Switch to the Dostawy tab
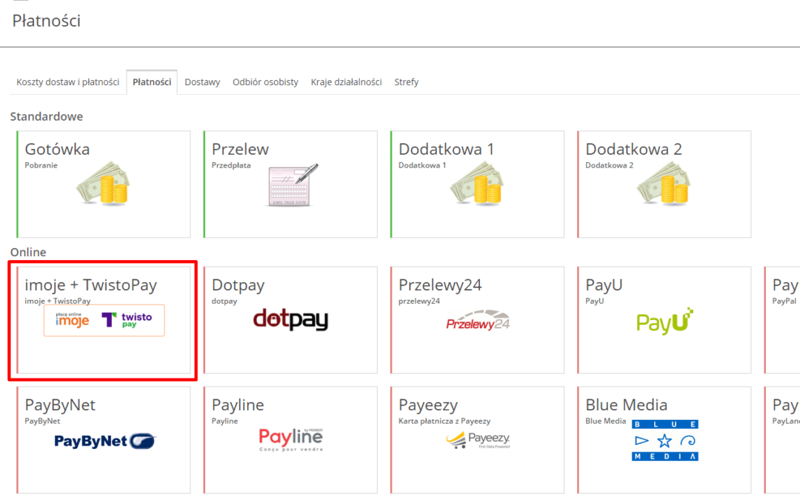Image resolution: width=800 pixels, height=500 pixels. tap(202, 82)
